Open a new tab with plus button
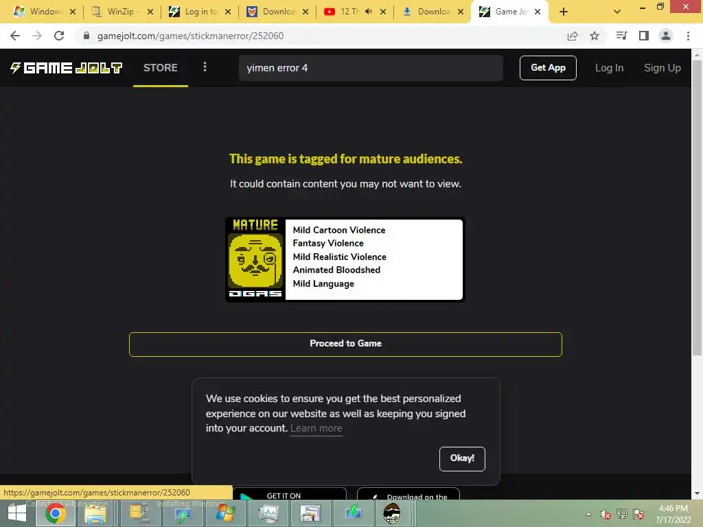 point(564,12)
